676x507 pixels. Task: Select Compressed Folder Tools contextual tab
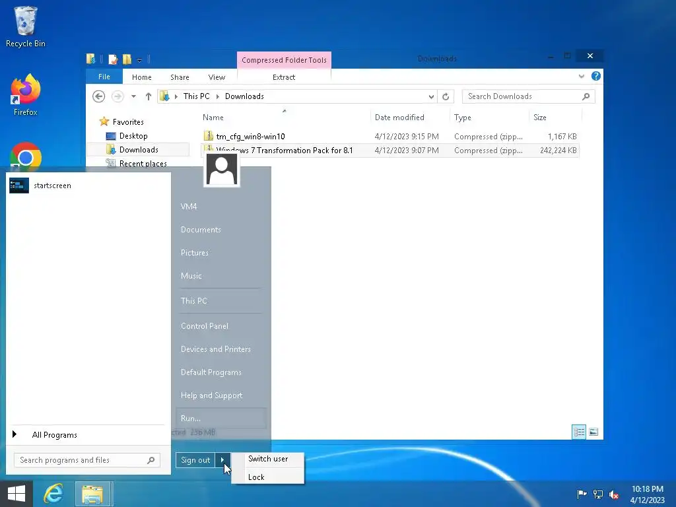pyautogui.click(x=284, y=60)
